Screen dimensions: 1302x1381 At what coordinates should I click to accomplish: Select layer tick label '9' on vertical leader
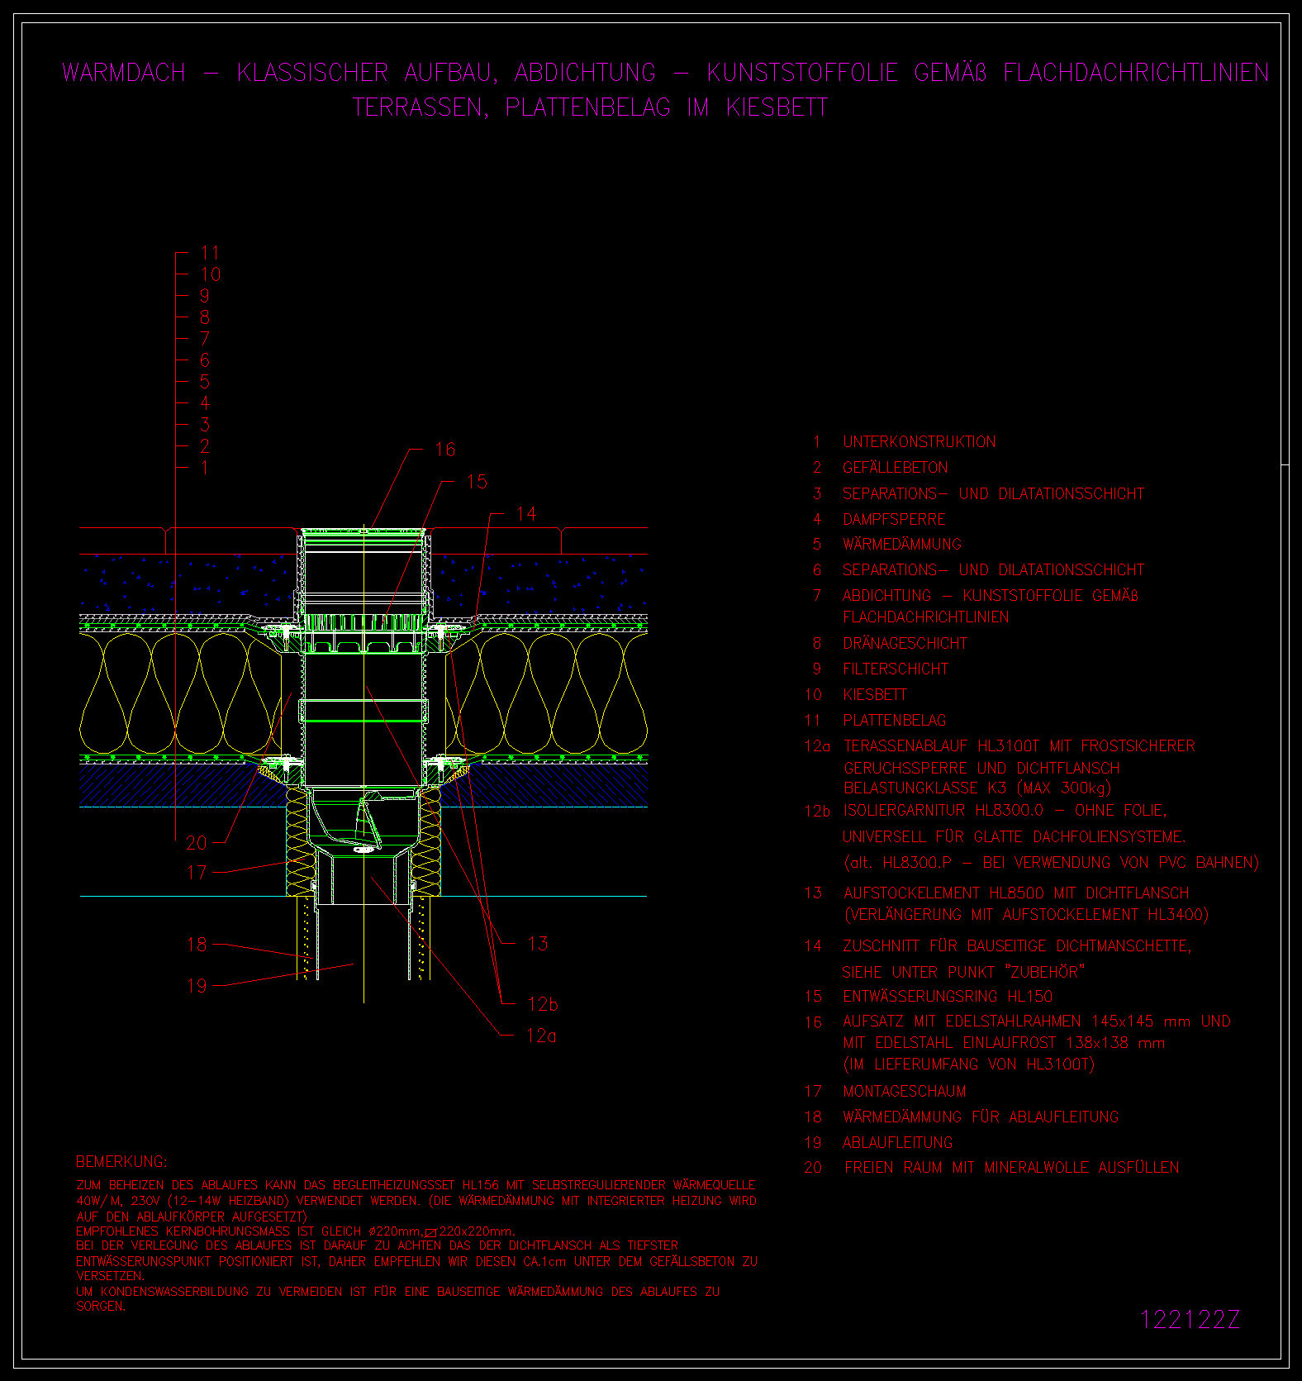point(205,296)
